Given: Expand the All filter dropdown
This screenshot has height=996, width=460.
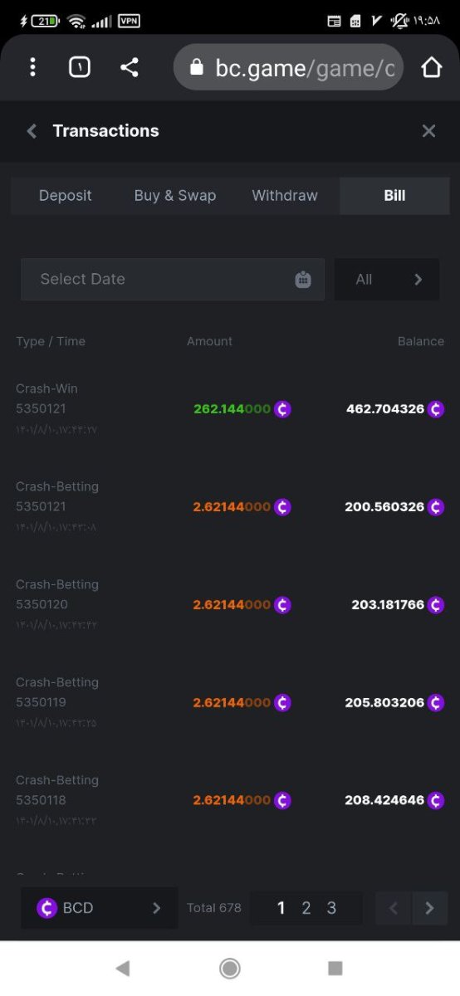Looking at the screenshot, I should (x=387, y=280).
